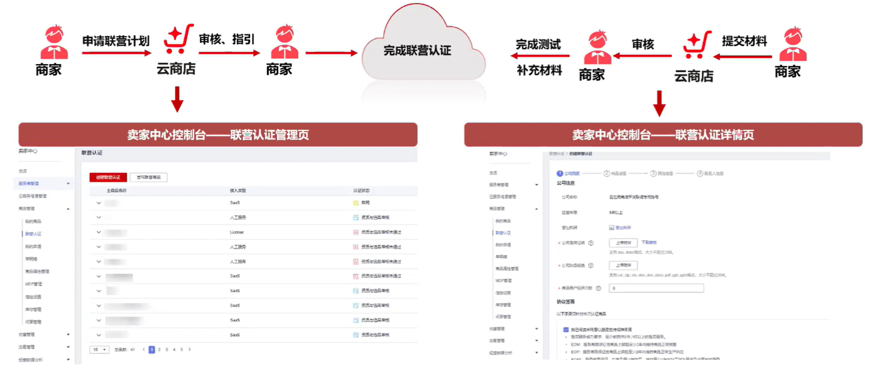The image size is (874, 387).
Task: Open 总览 in management page sidebar
Action: (23, 171)
